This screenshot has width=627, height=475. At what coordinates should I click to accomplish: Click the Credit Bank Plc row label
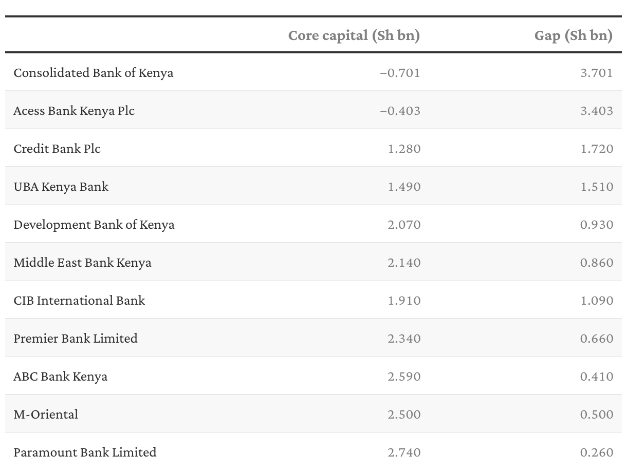(57, 149)
